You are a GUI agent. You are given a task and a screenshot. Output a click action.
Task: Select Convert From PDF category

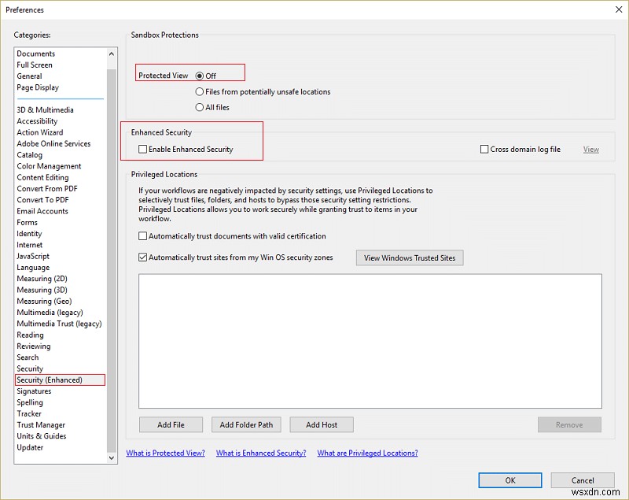47,188
